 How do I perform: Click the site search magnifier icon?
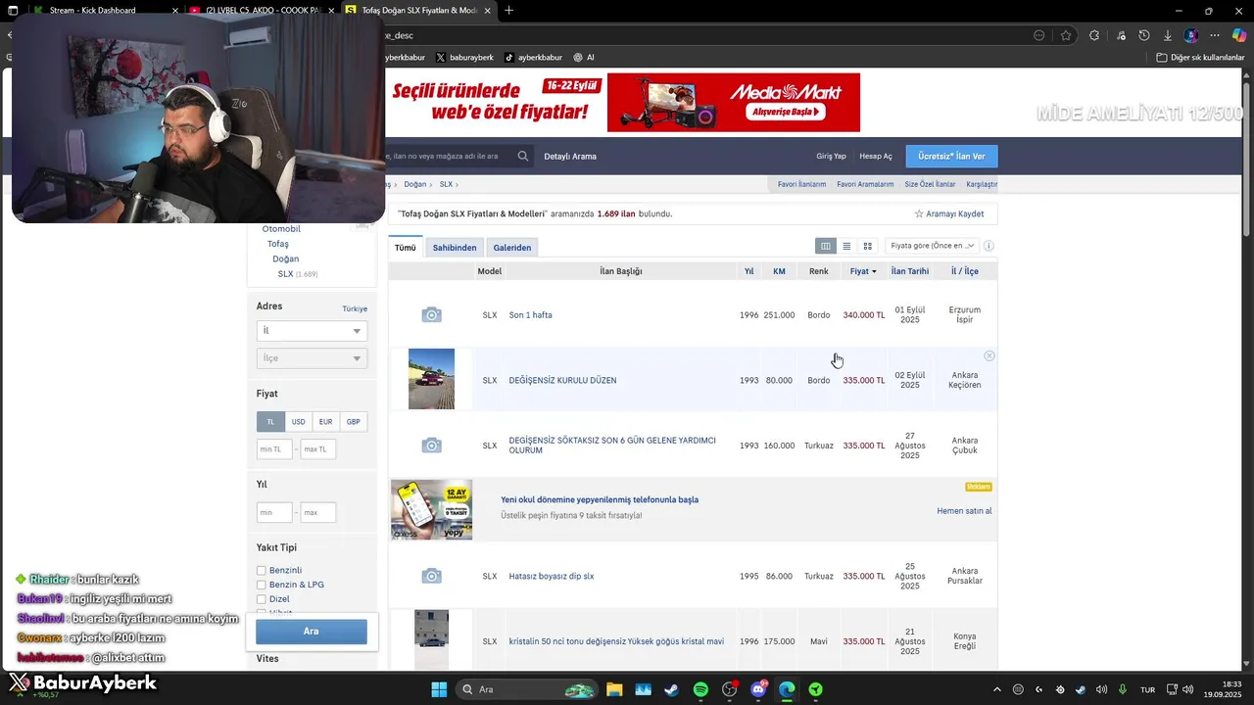pyautogui.click(x=523, y=156)
